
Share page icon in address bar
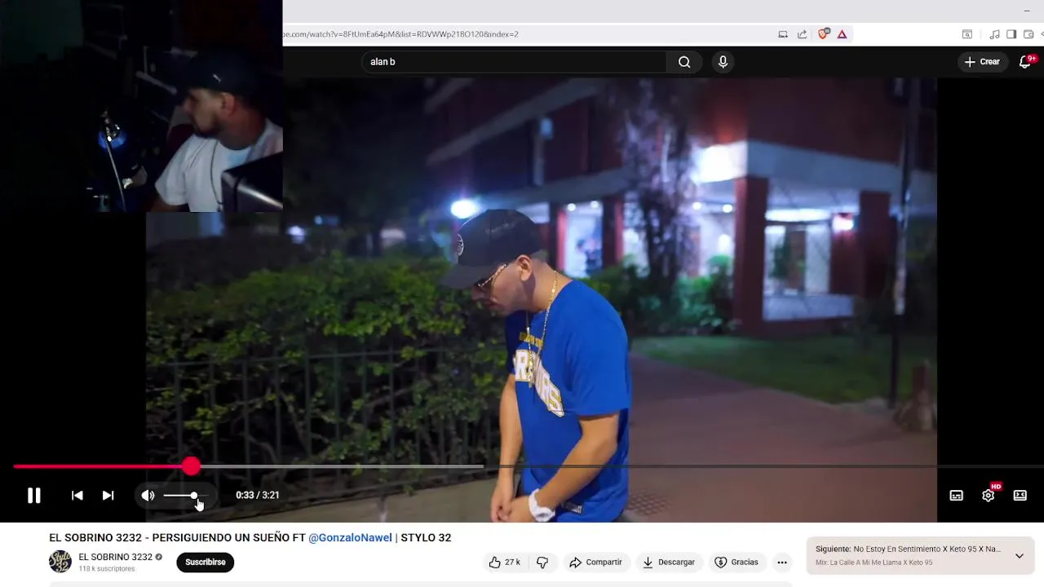(802, 34)
